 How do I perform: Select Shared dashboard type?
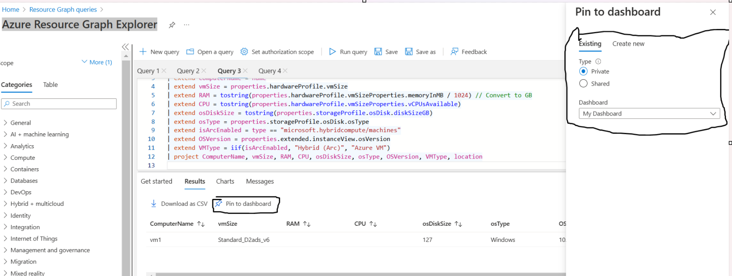tap(584, 83)
